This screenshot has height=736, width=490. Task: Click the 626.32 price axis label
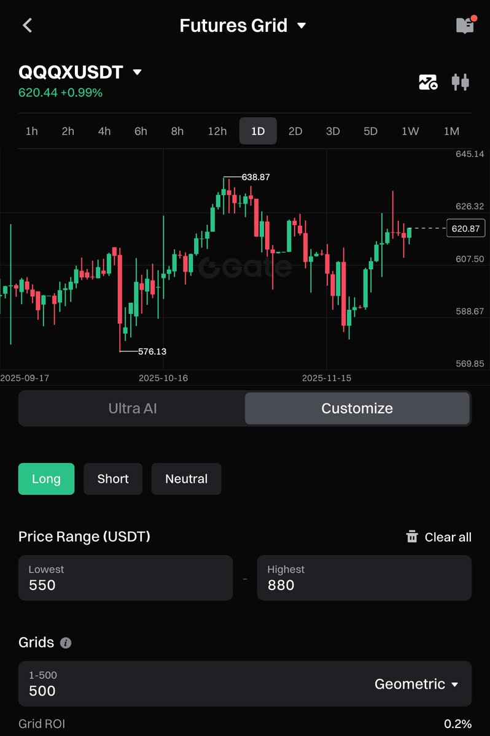(470, 207)
